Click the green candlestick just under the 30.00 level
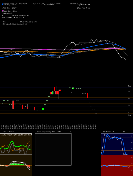 (x=73, y=88)
